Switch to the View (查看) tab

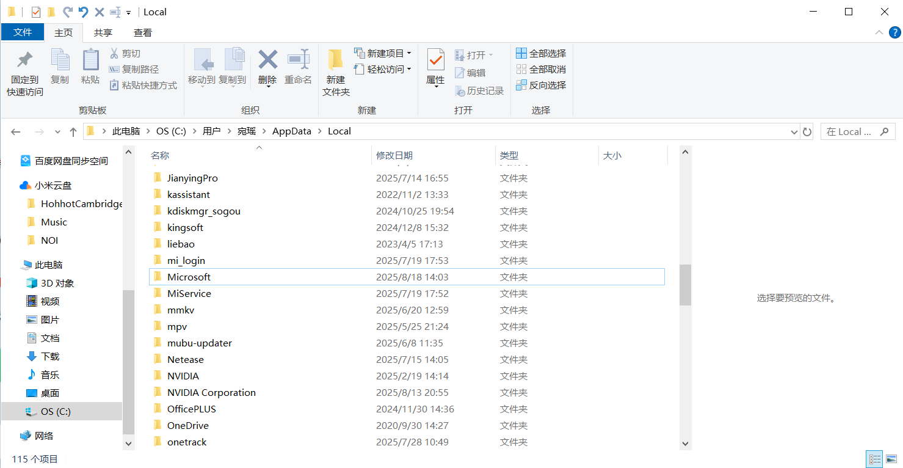click(143, 32)
